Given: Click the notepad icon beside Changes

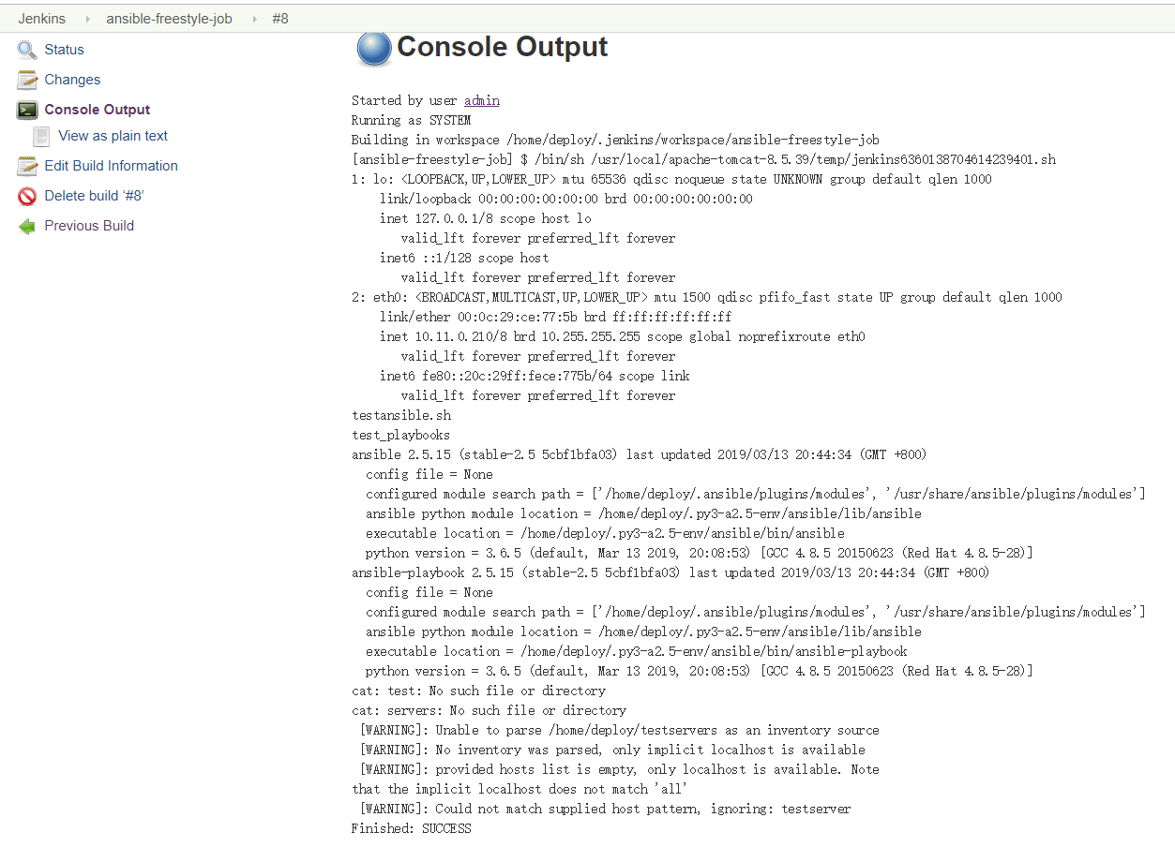Looking at the screenshot, I should point(27,80).
